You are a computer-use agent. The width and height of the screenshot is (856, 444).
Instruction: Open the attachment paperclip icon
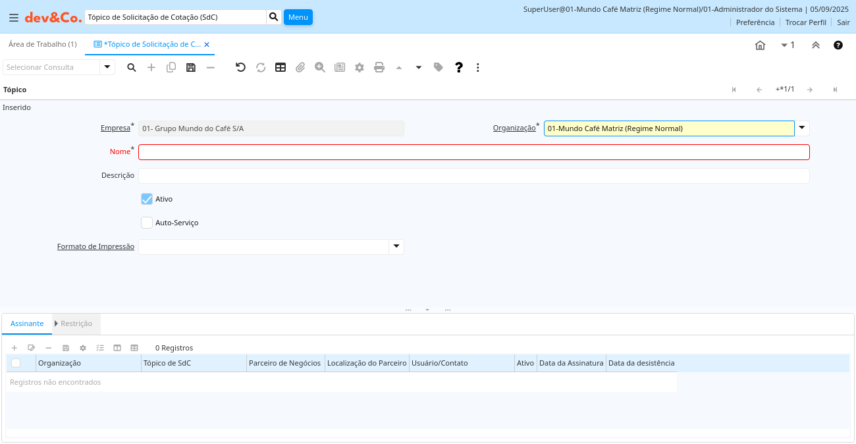[300, 67]
